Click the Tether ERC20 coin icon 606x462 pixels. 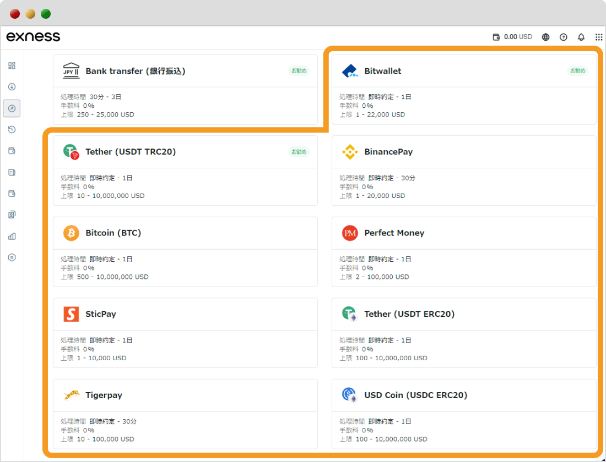pos(350,314)
